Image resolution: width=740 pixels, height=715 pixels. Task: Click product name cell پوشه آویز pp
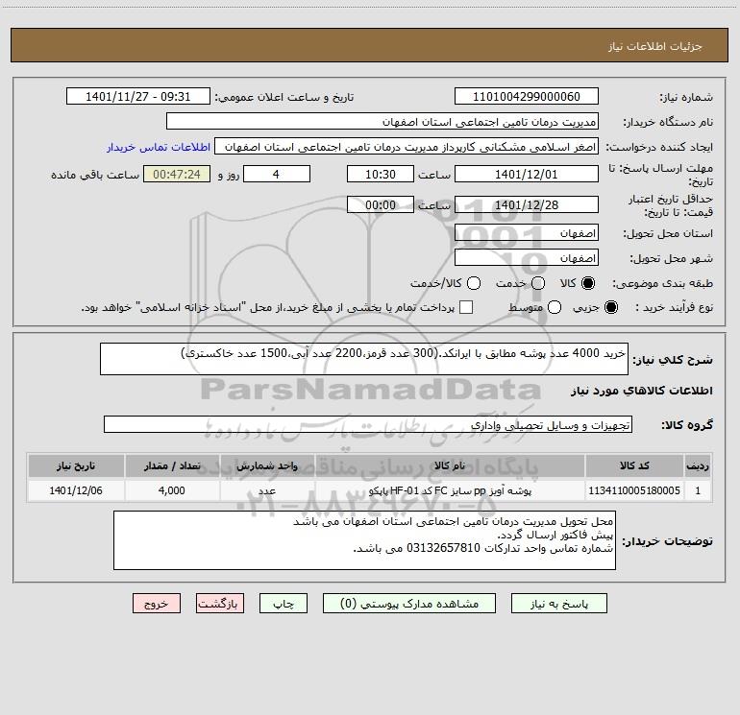click(450, 490)
